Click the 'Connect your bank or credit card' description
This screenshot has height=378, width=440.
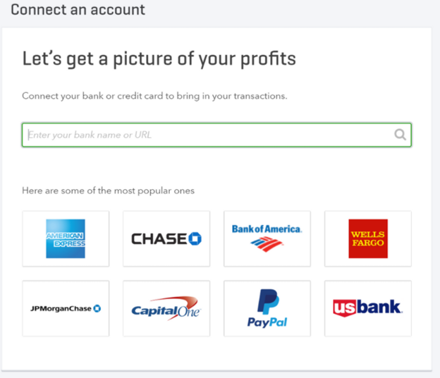[154, 96]
